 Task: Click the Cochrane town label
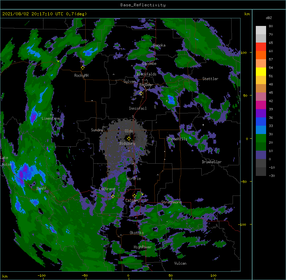pos(107,189)
